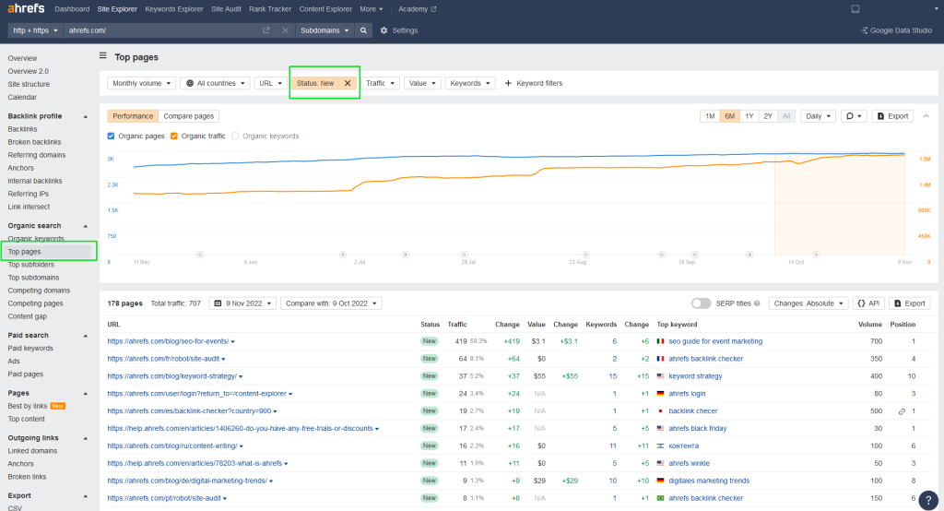The width and height of the screenshot is (944, 511).
Task: Collapse Backlink profile sidebar section
Action: [x=86, y=116]
